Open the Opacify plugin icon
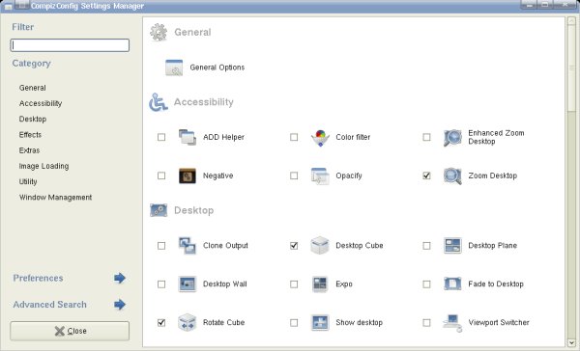This screenshot has height=351, width=580. point(320,175)
